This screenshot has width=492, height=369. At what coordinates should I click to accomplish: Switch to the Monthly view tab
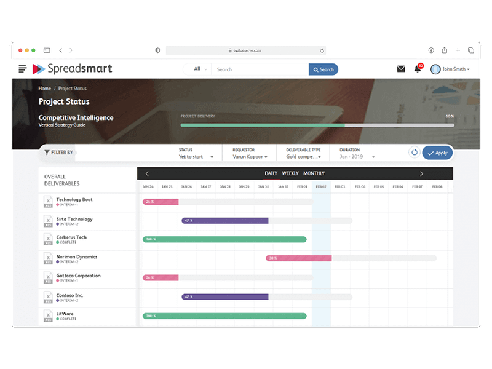[x=314, y=173]
